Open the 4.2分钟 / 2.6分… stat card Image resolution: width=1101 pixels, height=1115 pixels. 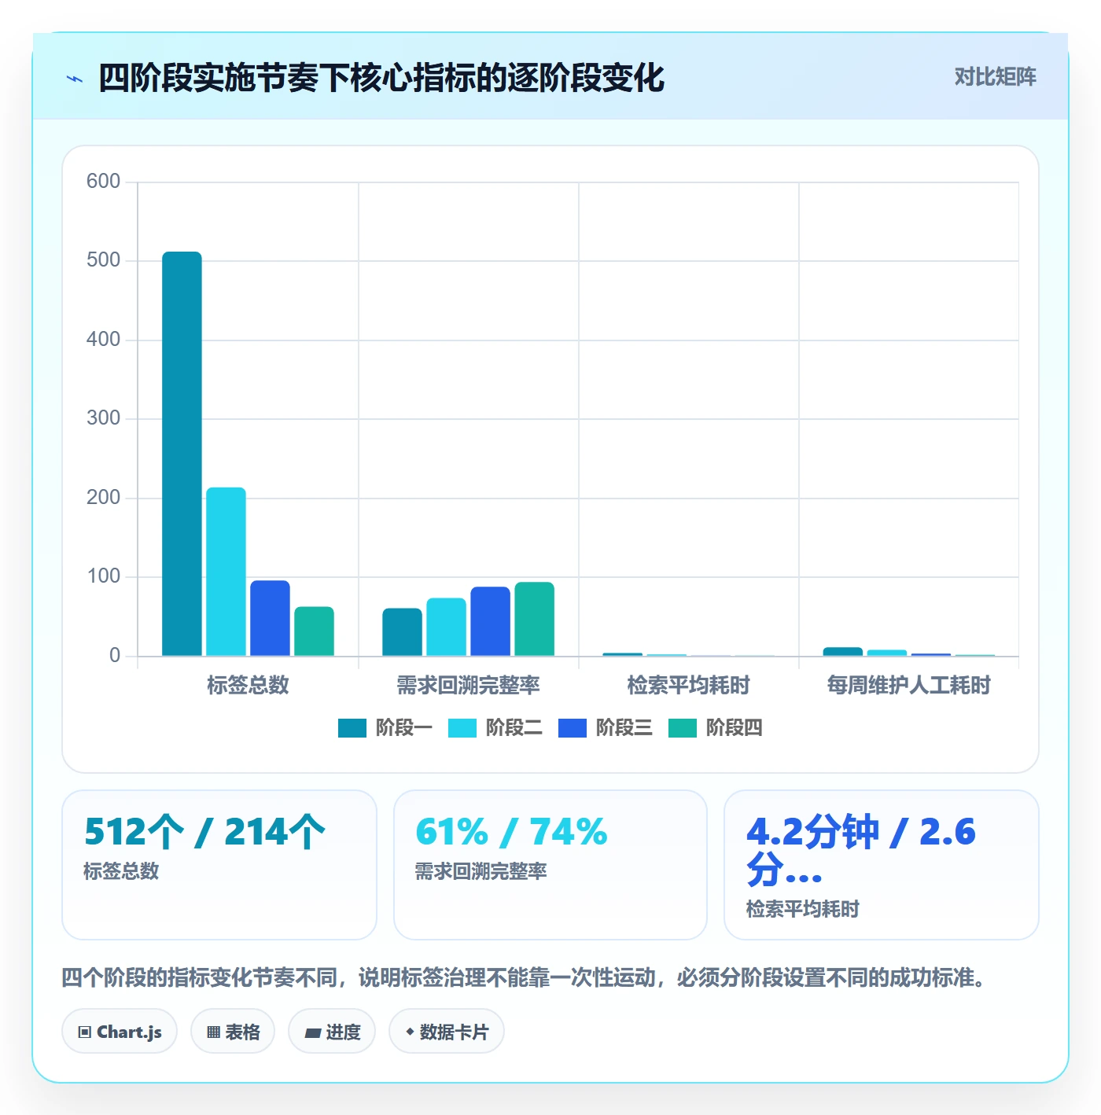[x=882, y=865]
